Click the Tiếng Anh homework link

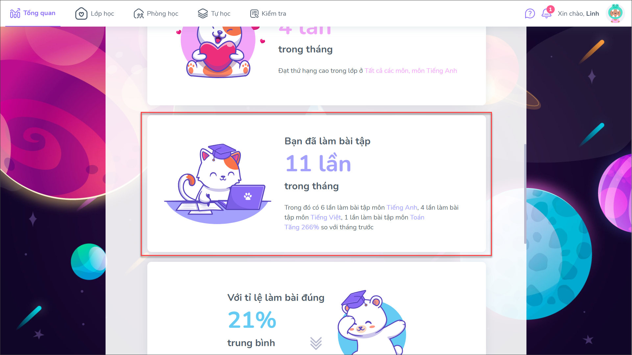tap(401, 207)
